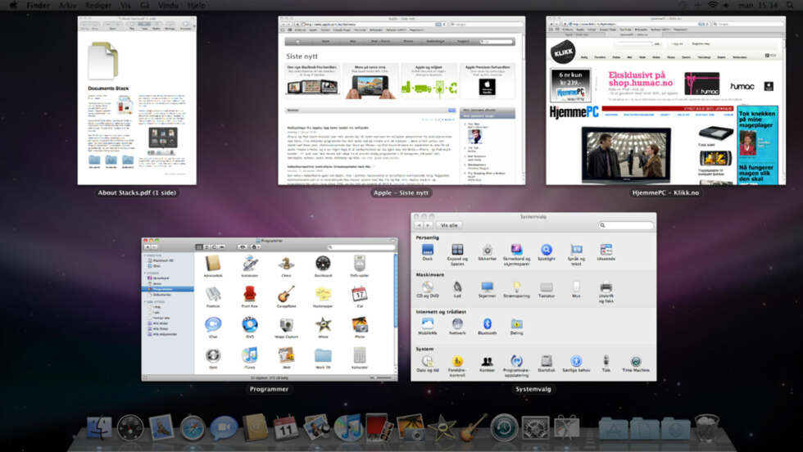Click the Programmer window title label
This screenshot has width=803, height=452.
point(269,389)
